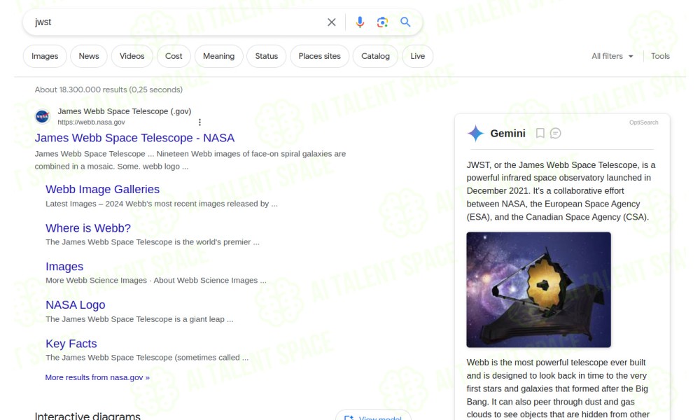The width and height of the screenshot is (700, 420).
Task: Click the JWST telescope image in Gemini panel
Action: pos(538,290)
